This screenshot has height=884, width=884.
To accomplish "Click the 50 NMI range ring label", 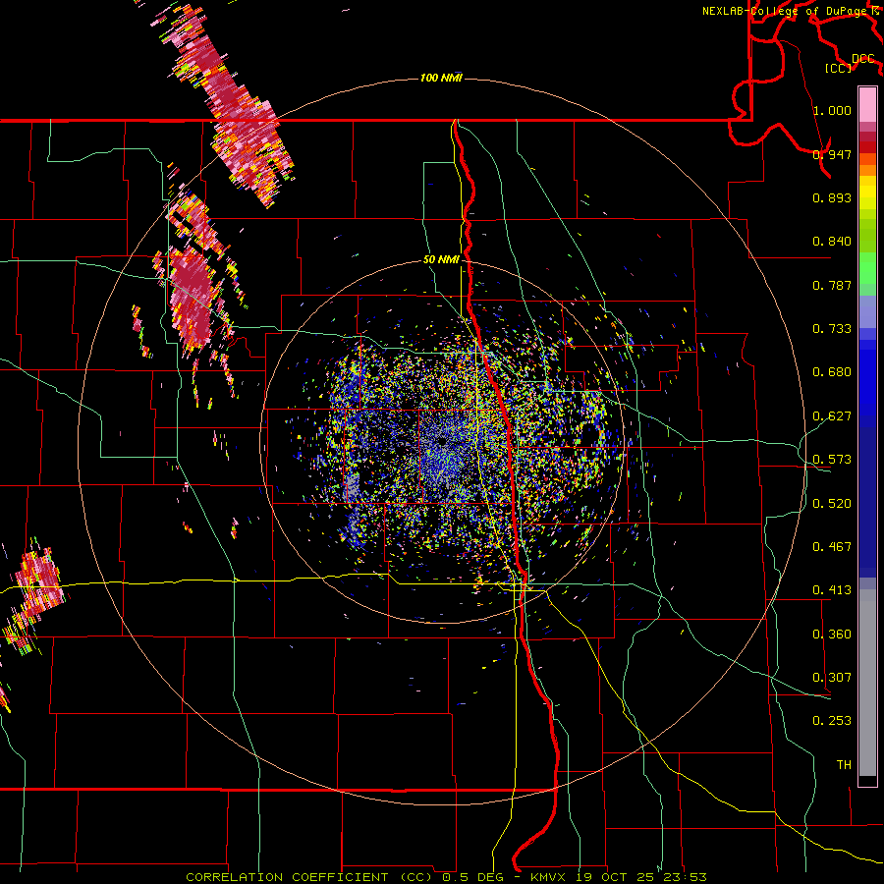I will (x=441, y=260).
